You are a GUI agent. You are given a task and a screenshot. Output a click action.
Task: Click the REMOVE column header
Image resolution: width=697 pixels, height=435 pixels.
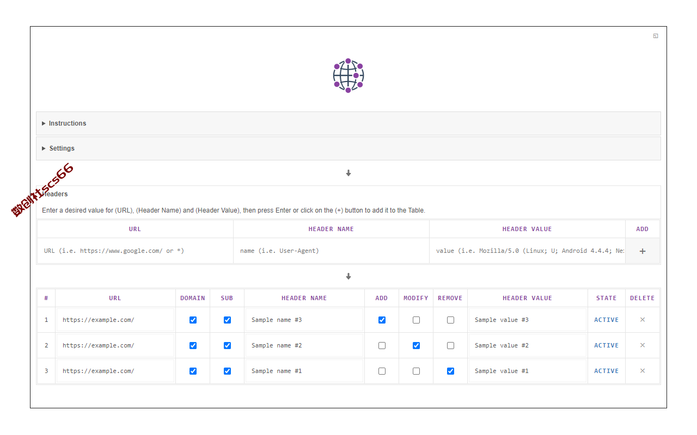tap(450, 298)
